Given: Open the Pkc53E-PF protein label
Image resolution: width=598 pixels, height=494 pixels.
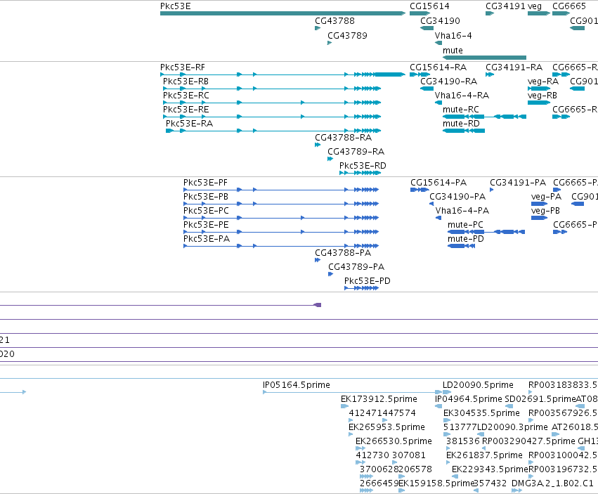Looking at the screenshot, I should pos(206,183).
